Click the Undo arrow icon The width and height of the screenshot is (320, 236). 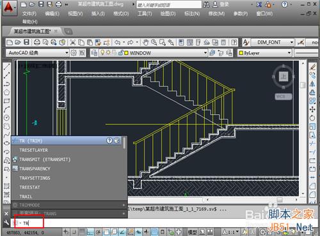click(118, 42)
